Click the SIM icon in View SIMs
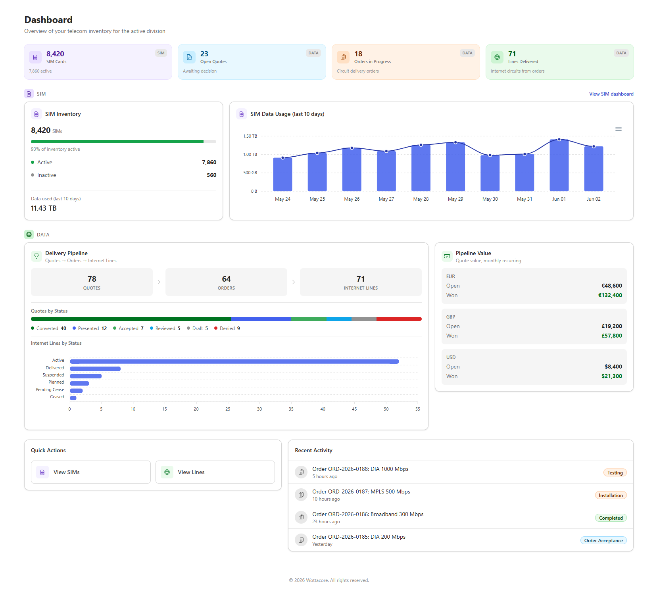This screenshot has width=659, height=599. click(42, 472)
